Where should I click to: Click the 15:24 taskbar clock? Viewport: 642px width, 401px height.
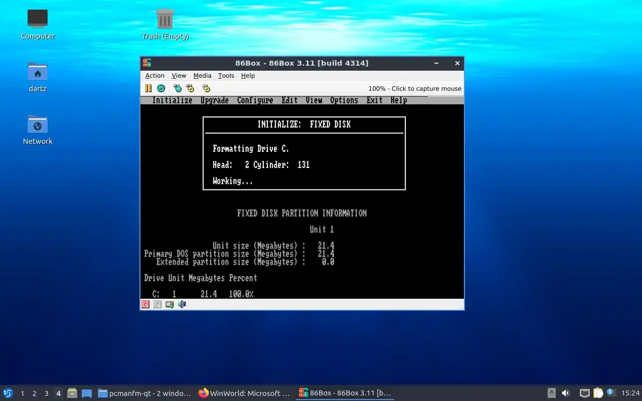(x=630, y=393)
